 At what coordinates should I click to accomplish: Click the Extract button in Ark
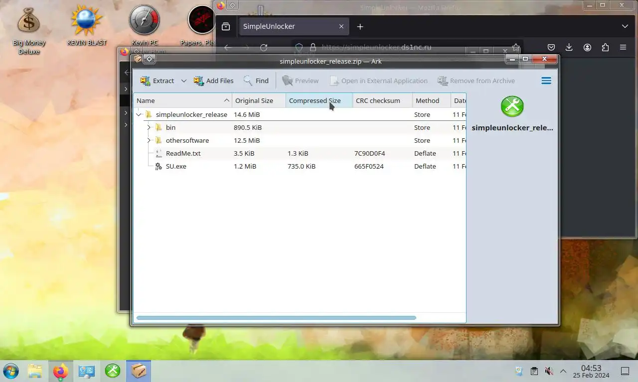[x=157, y=81]
